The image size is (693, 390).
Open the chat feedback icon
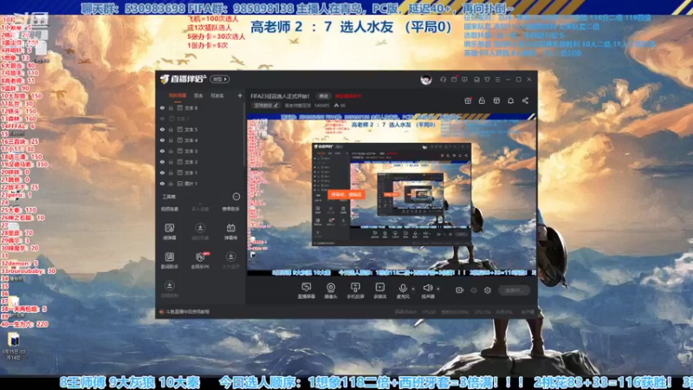[x=464, y=80]
